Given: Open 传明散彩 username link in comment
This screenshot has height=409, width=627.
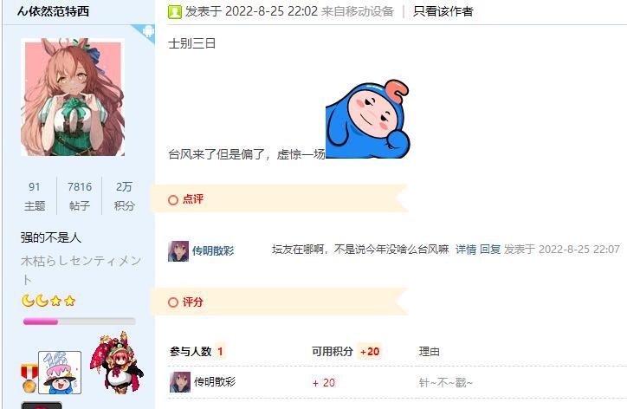Looking at the screenshot, I should pyautogui.click(x=213, y=251).
